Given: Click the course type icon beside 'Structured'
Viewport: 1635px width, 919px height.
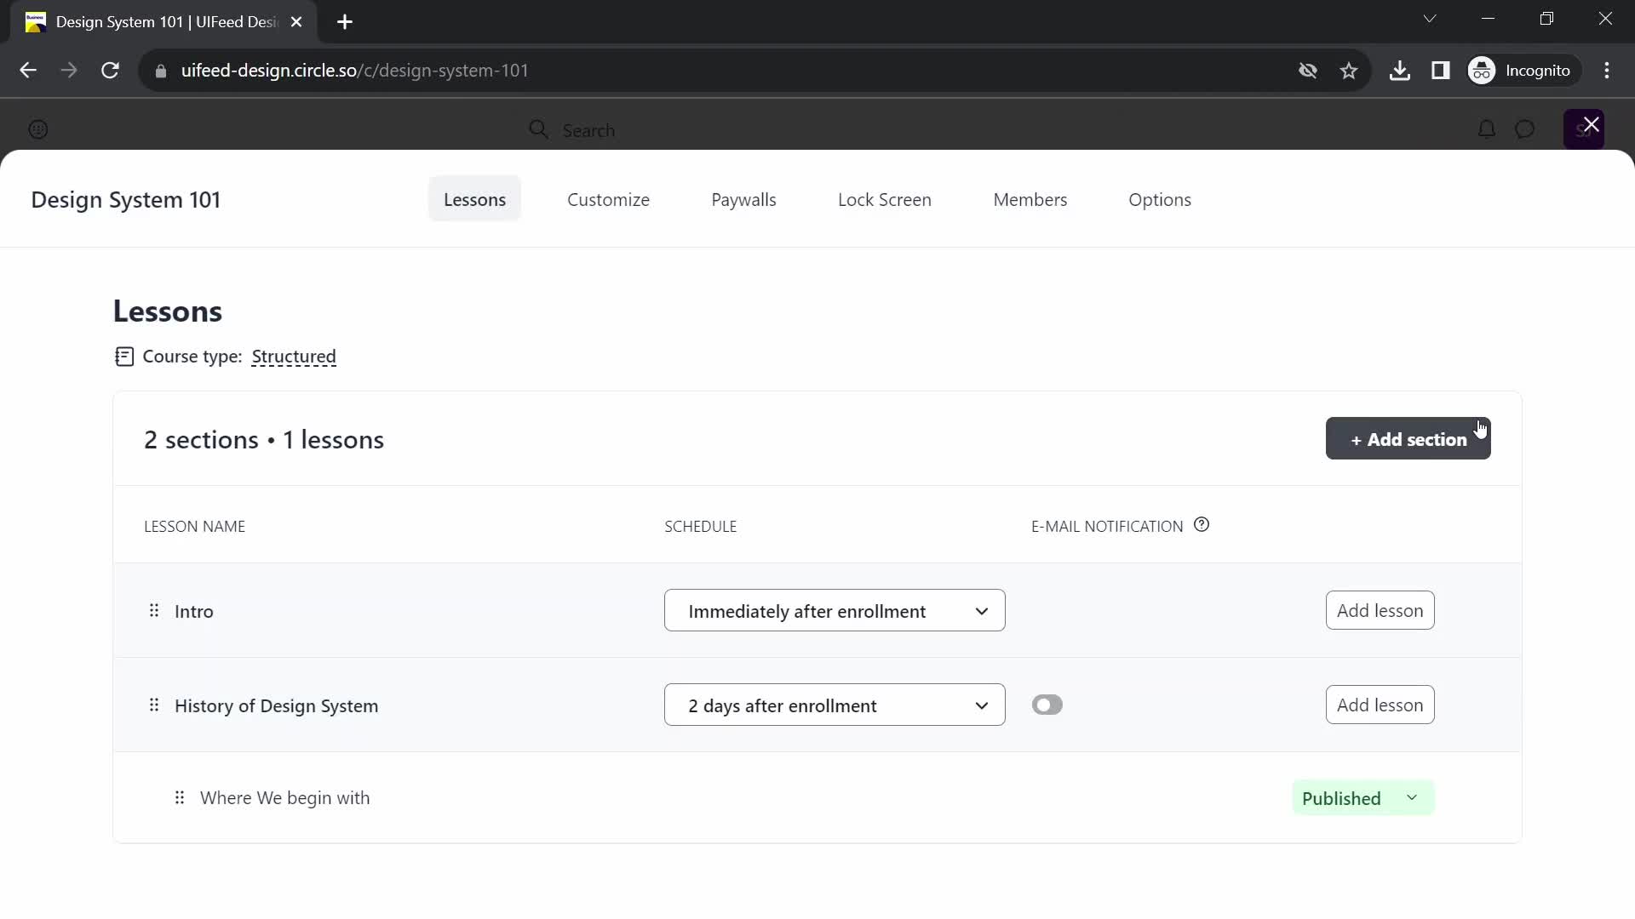Looking at the screenshot, I should point(123,357).
